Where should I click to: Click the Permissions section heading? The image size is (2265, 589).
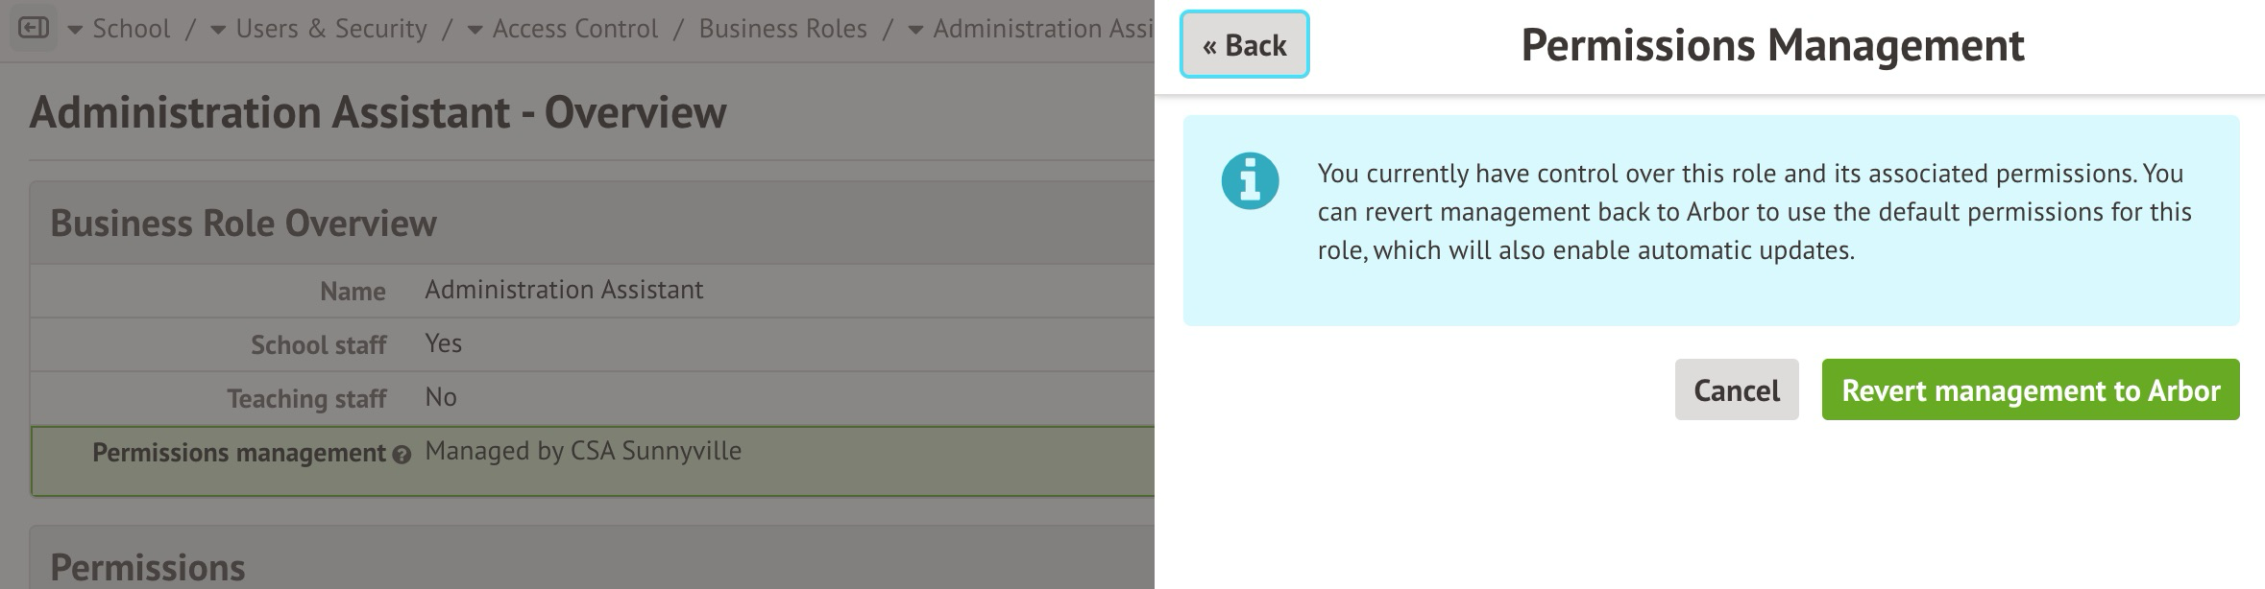148,567
